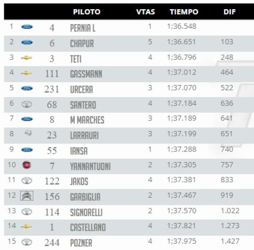The width and height of the screenshot is (254, 250).
Task: Click the Toyota logo beside Jakos
Action: [27, 180]
